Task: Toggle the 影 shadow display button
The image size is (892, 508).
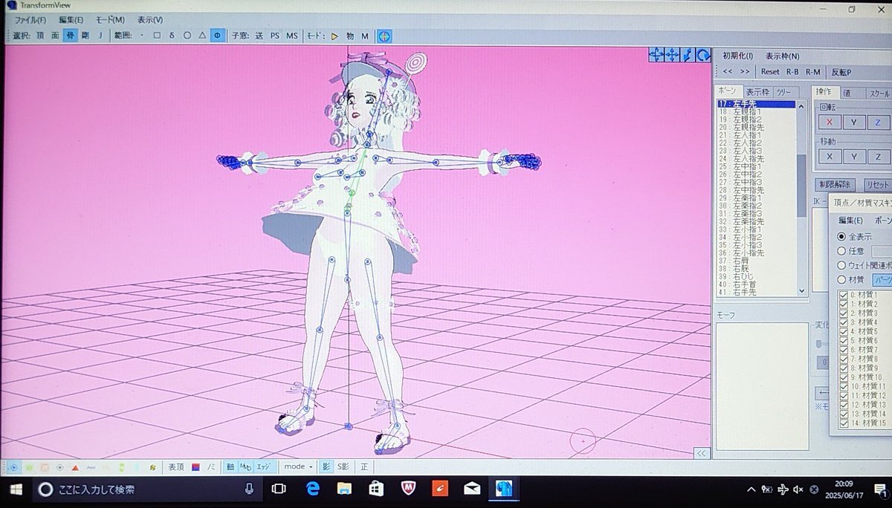Action: 326,466
